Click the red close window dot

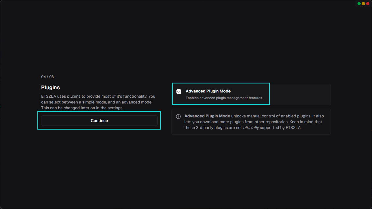[x=368, y=3]
